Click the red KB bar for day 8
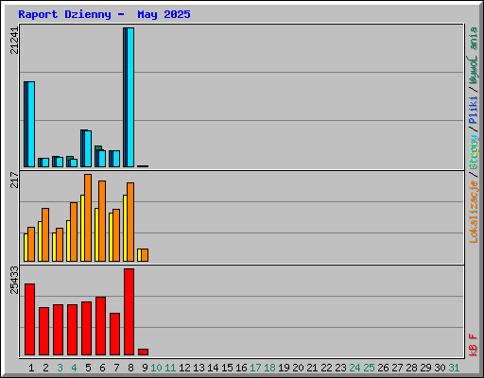Image resolution: width=484 pixels, height=378 pixels. (x=129, y=312)
